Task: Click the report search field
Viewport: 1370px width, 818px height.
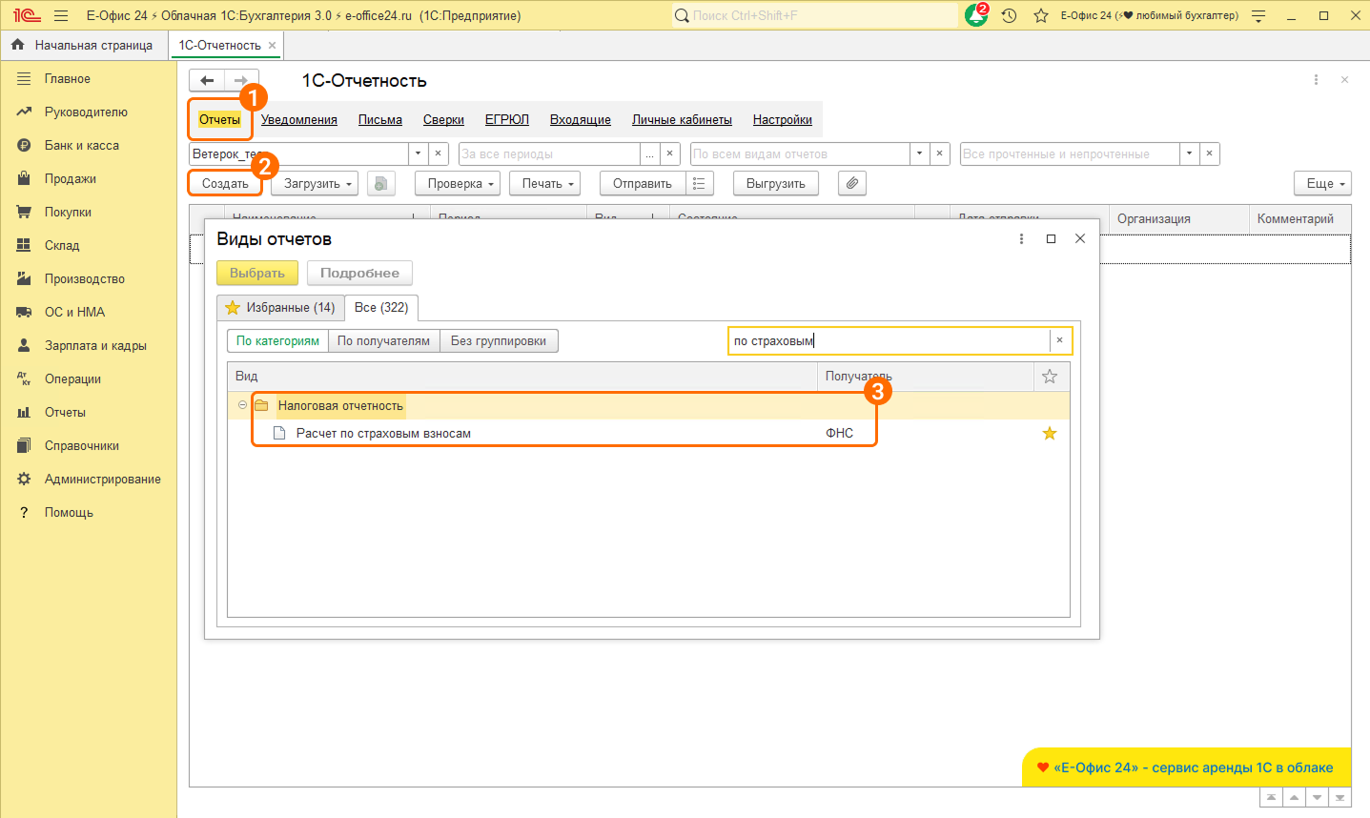Action: pyautogui.click(x=889, y=340)
